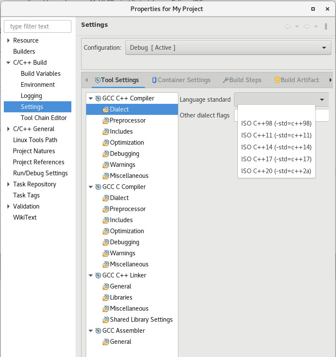Choose ISO C++17 from the language list
Image resolution: width=336 pixels, height=357 pixels.
[x=276, y=159]
